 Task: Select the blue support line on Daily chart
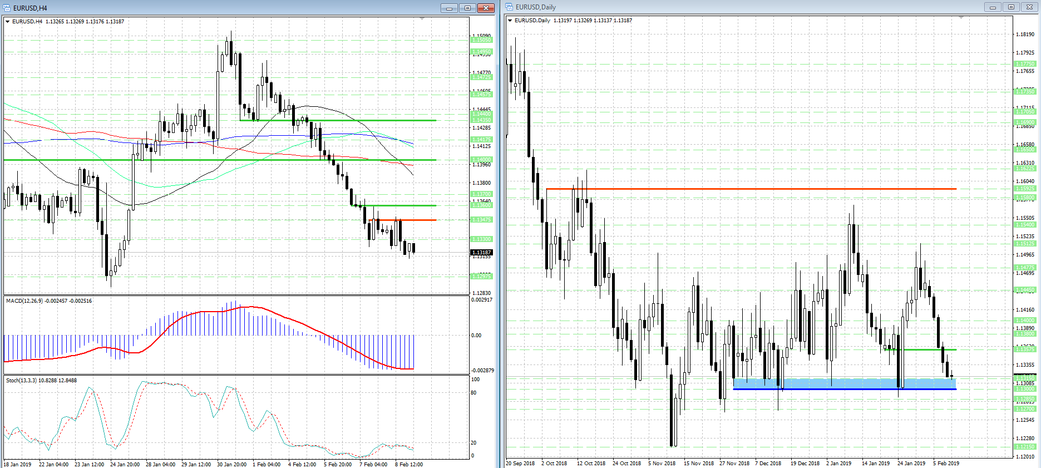845,389
